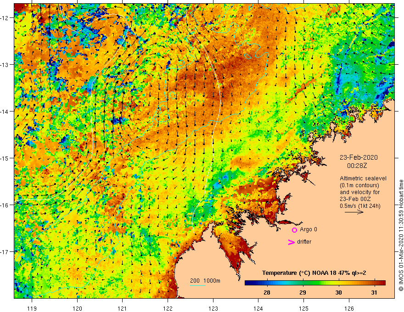Click the '200 1000m' depth label
Image resolution: width=404 pixels, height=312 pixels.
click(x=205, y=281)
